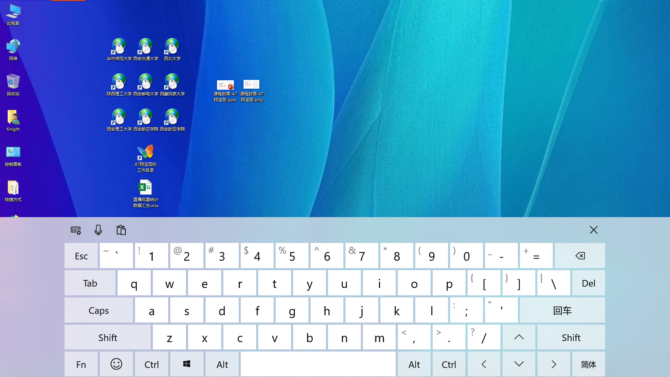This screenshot has width=670, height=377.
Task: Switch input language with 简体 key
Action: 588,364
